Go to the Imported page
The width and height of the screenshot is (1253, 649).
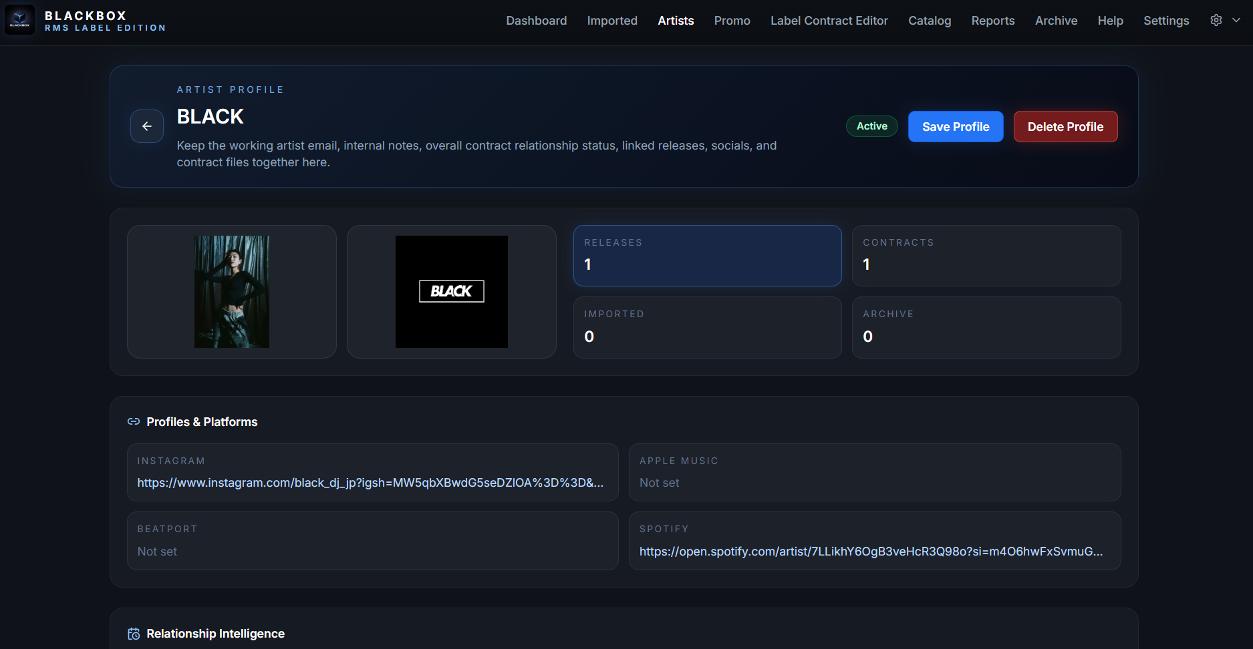(x=611, y=21)
